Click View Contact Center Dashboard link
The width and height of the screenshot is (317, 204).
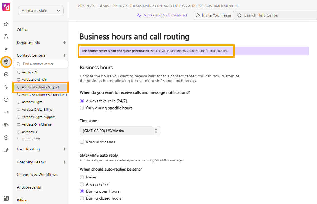pyautogui.click(x=166, y=15)
